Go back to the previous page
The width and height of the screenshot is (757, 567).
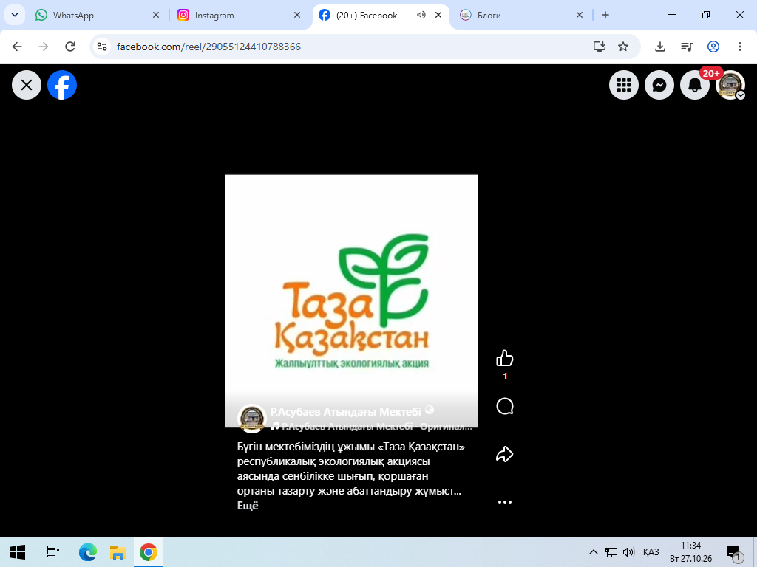[x=18, y=47]
